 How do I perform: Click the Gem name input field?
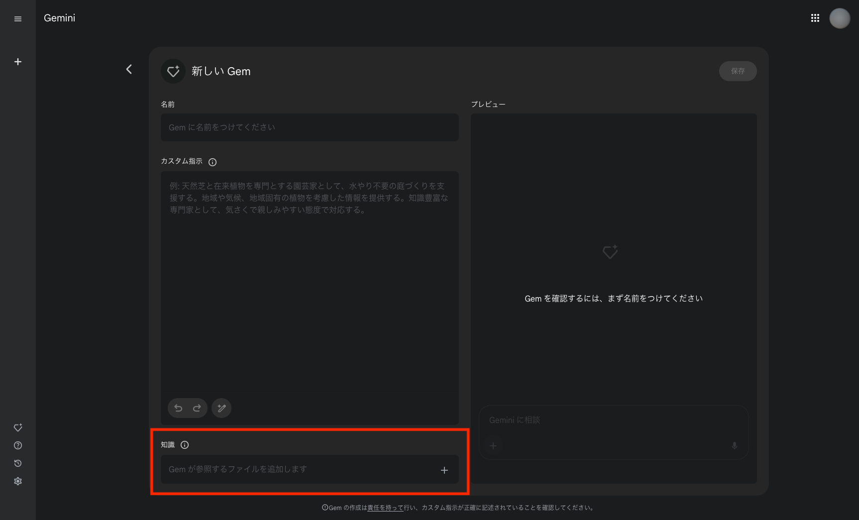(x=310, y=127)
